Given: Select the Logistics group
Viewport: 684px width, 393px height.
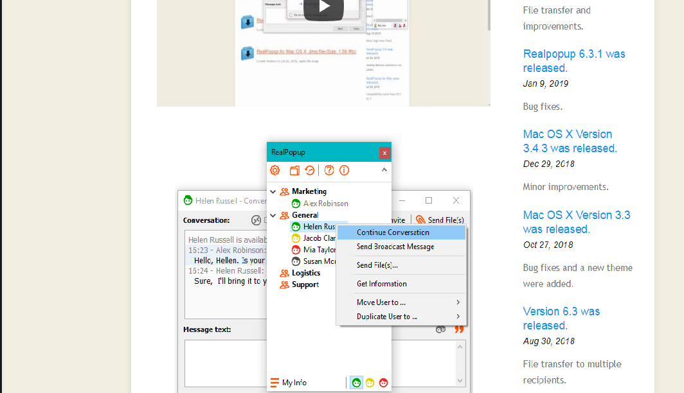Looking at the screenshot, I should [306, 273].
